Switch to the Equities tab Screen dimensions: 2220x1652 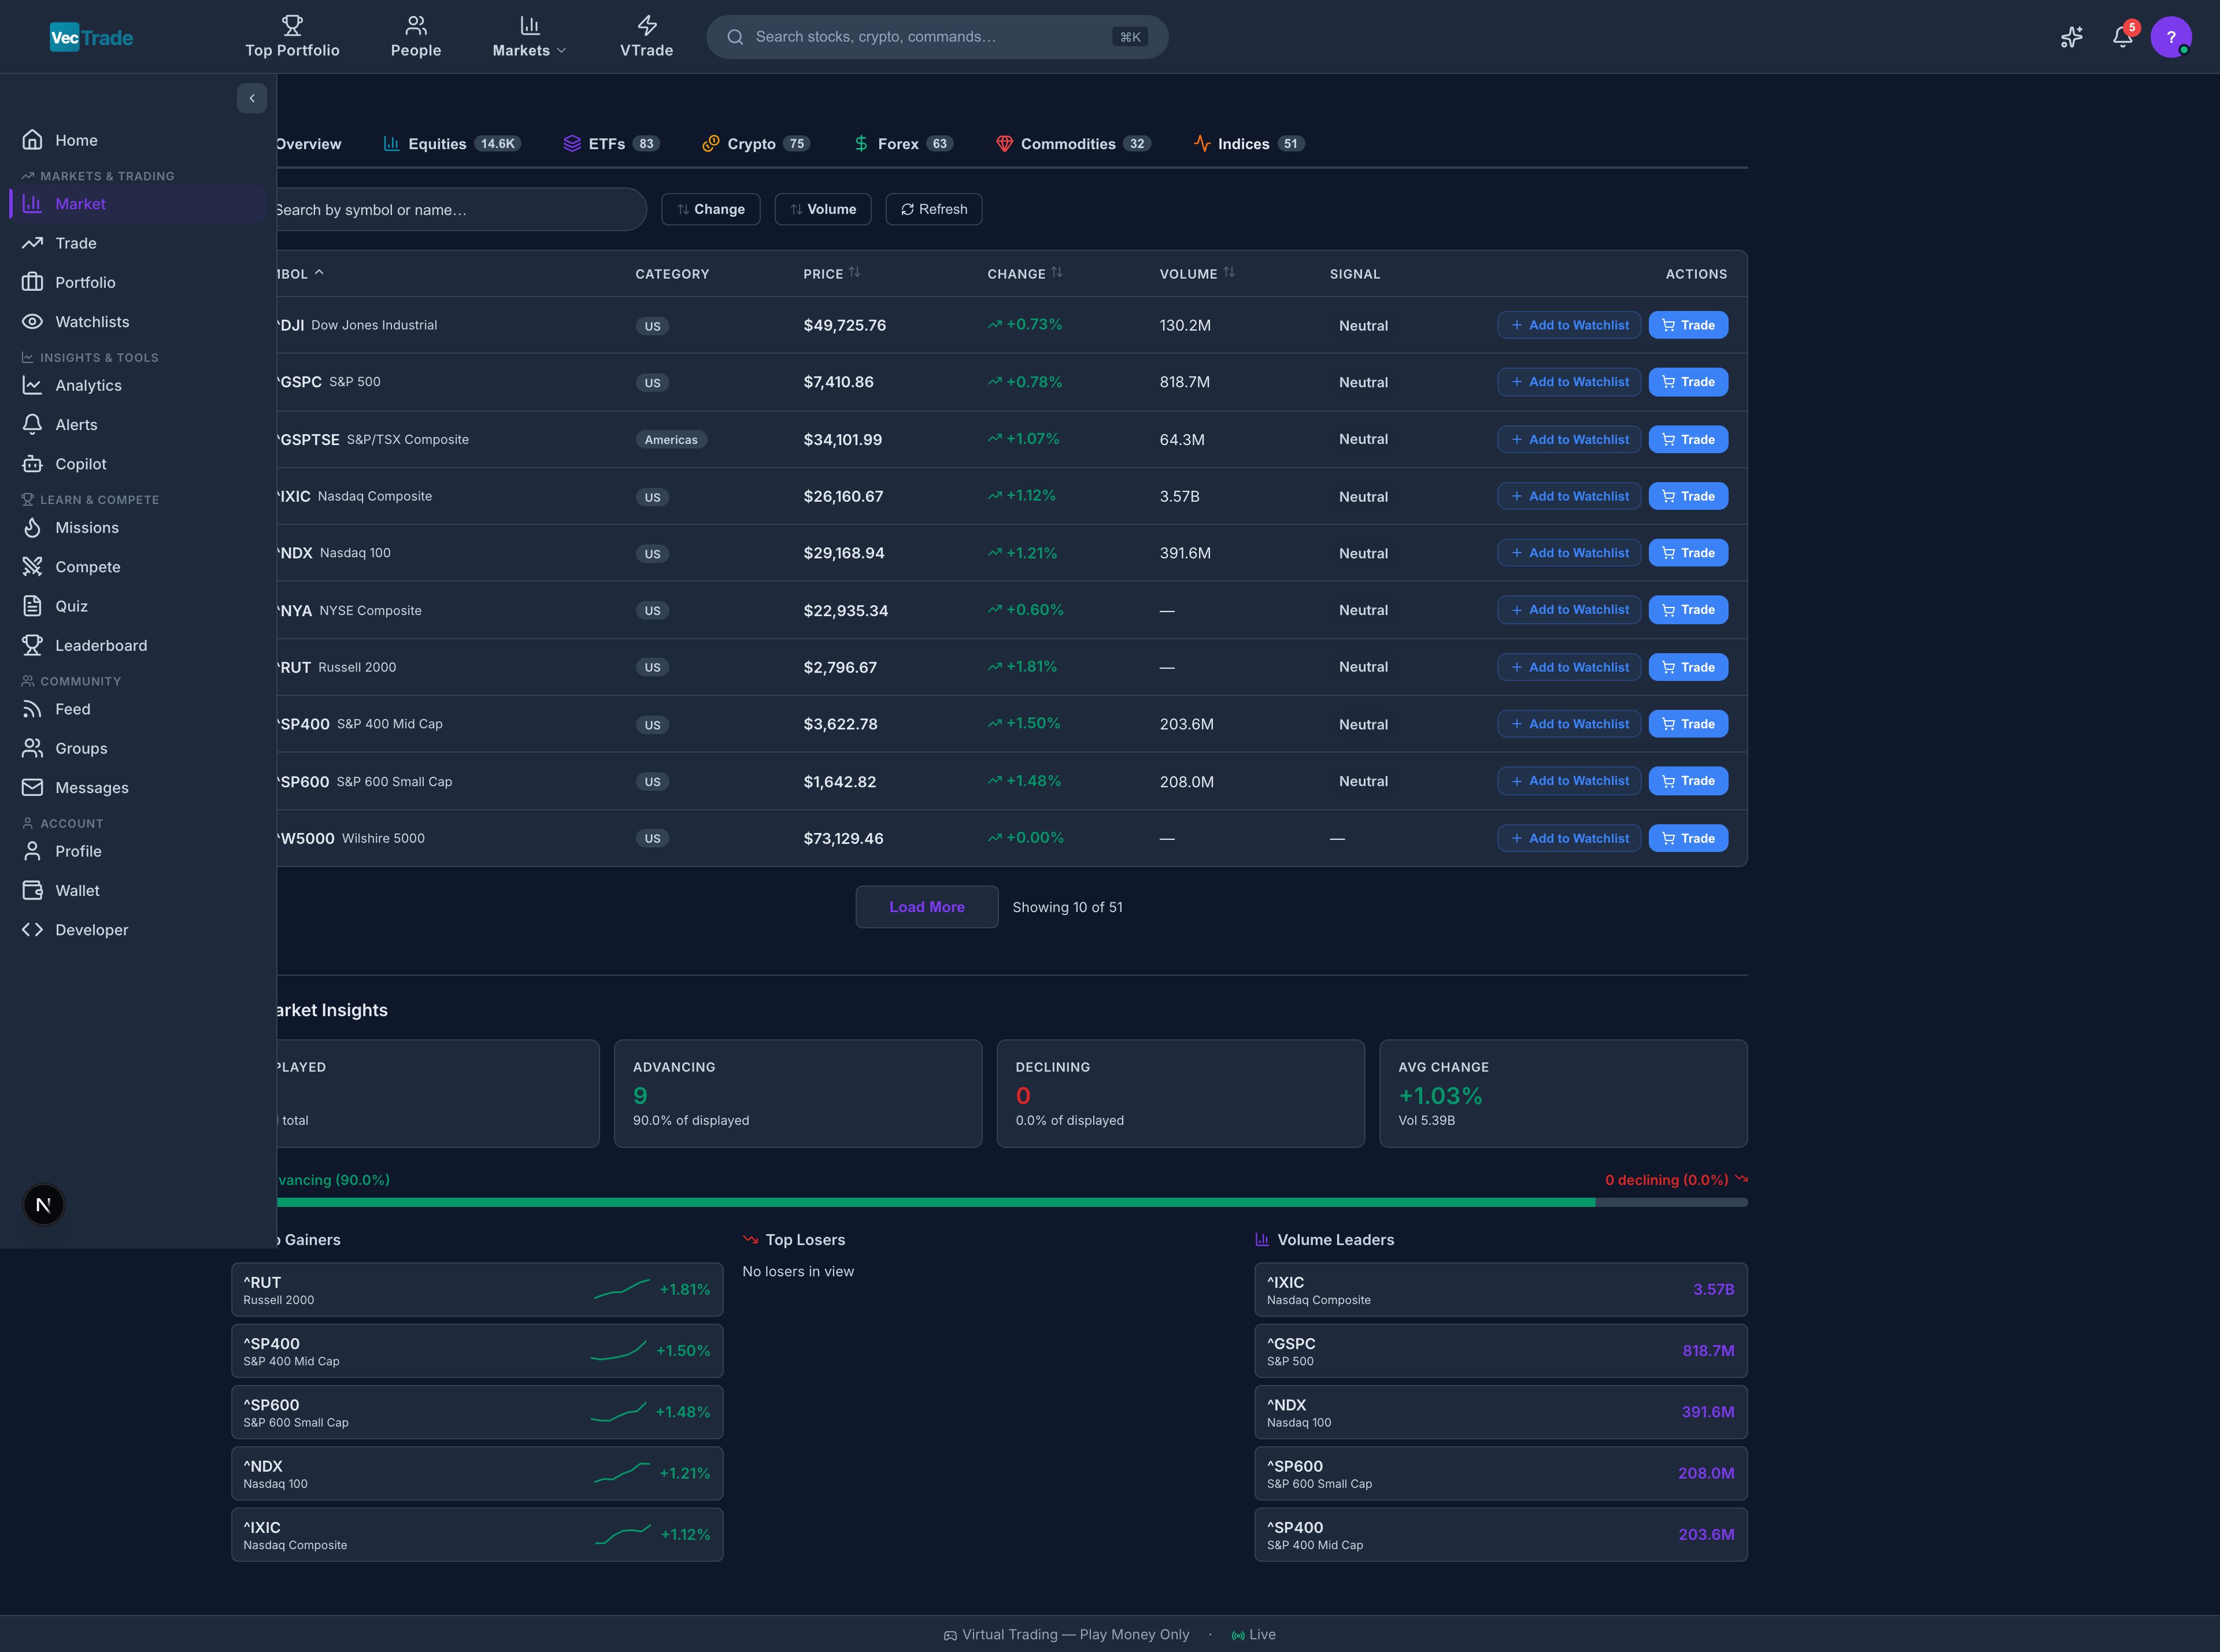pos(452,144)
